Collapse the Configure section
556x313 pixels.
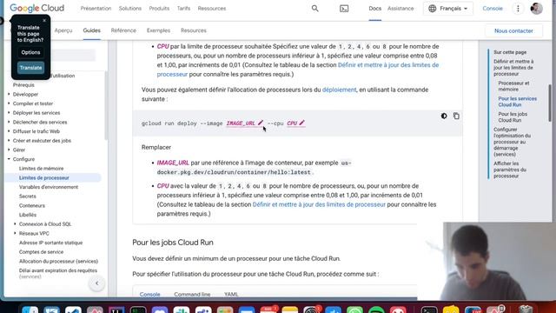click(9, 159)
